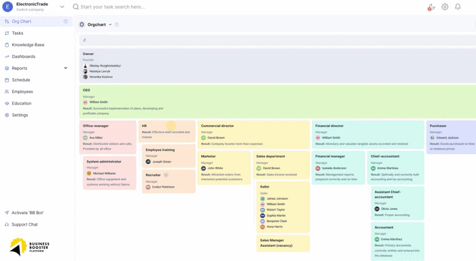The image size is (476, 261).
Task: Click the round O Orgchart badge
Action: pyautogui.click(x=82, y=24)
